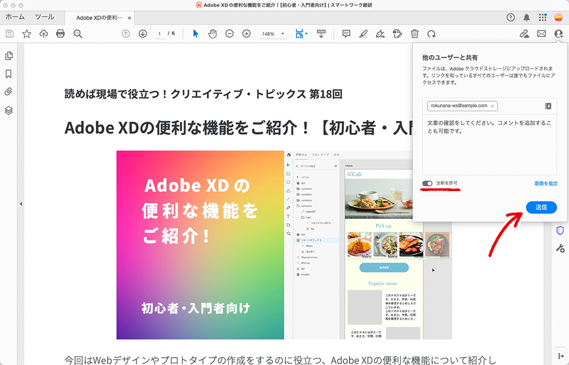Image resolution: width=569 pixels, height=365 pixels.
Task: Upload the file to cloud storage
Action: pos(43,34)
